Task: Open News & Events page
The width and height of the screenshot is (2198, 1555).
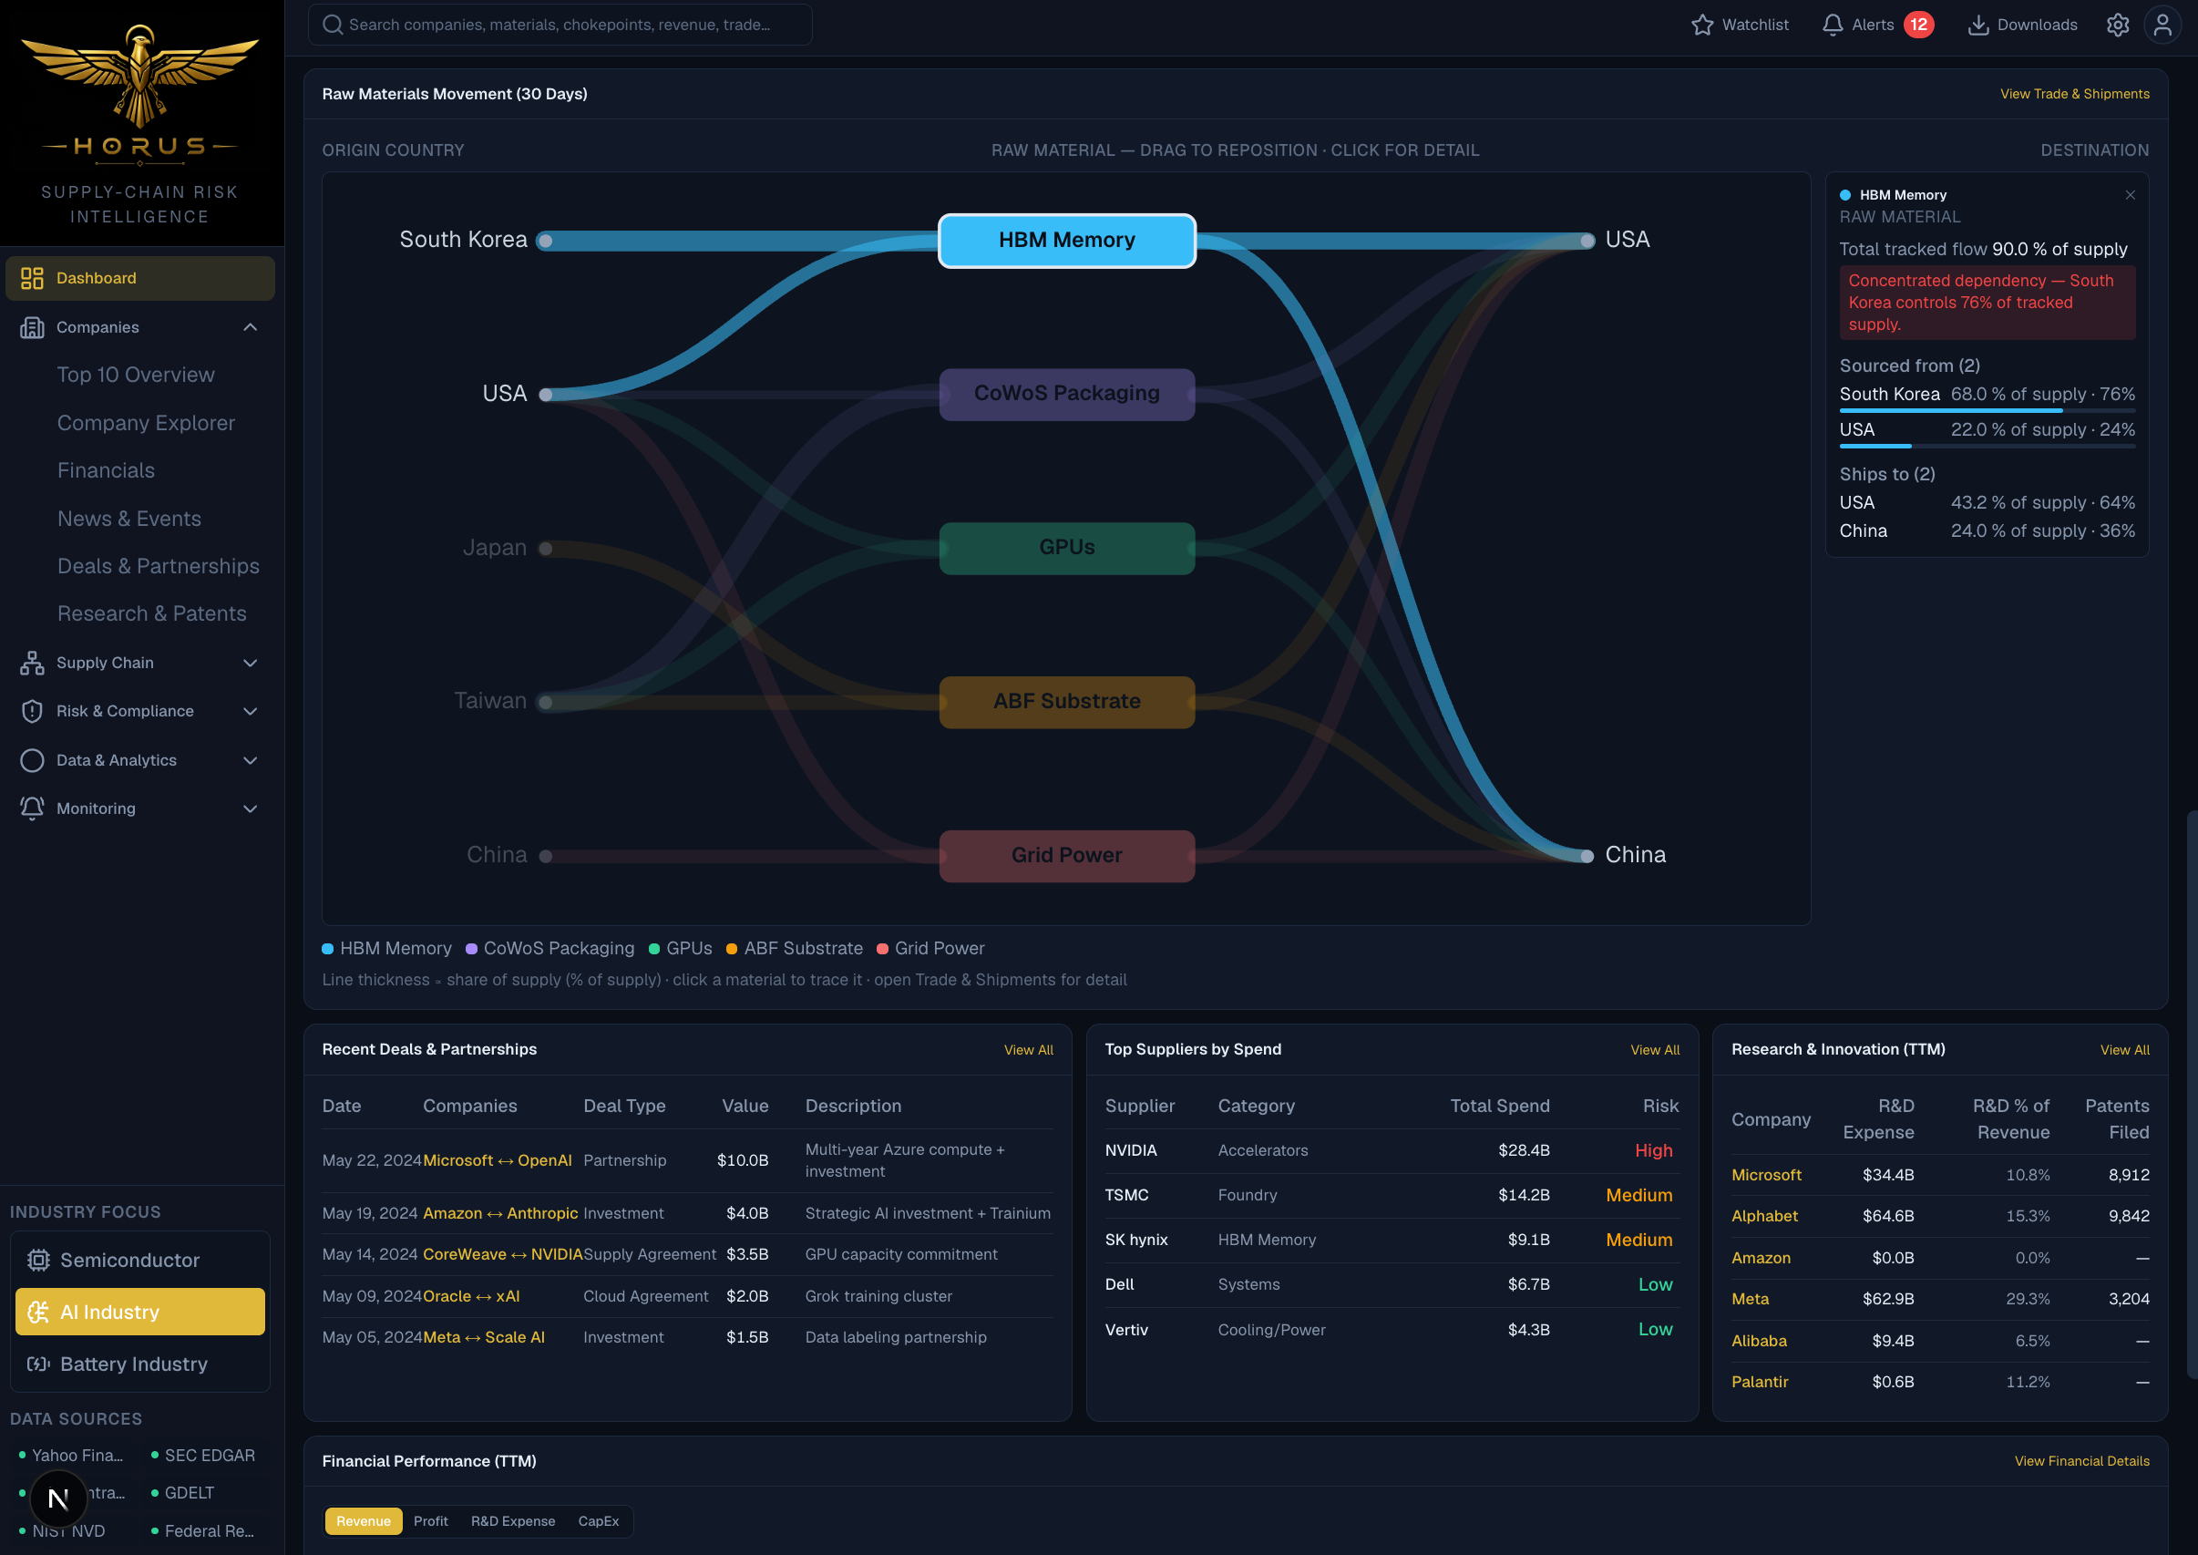Action: pyautogui.click(x=129, y=518)
